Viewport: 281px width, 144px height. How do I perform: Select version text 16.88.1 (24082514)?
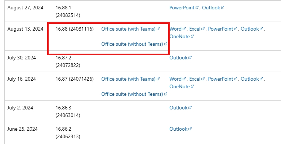click(x=68, y=12)
